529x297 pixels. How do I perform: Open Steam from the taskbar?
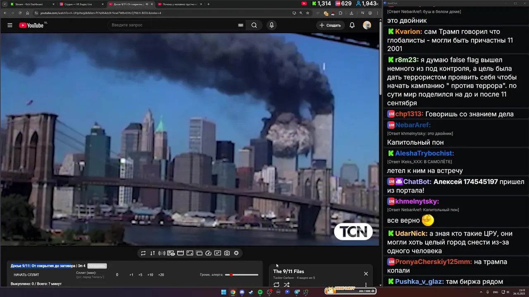(x=251, y=292)
